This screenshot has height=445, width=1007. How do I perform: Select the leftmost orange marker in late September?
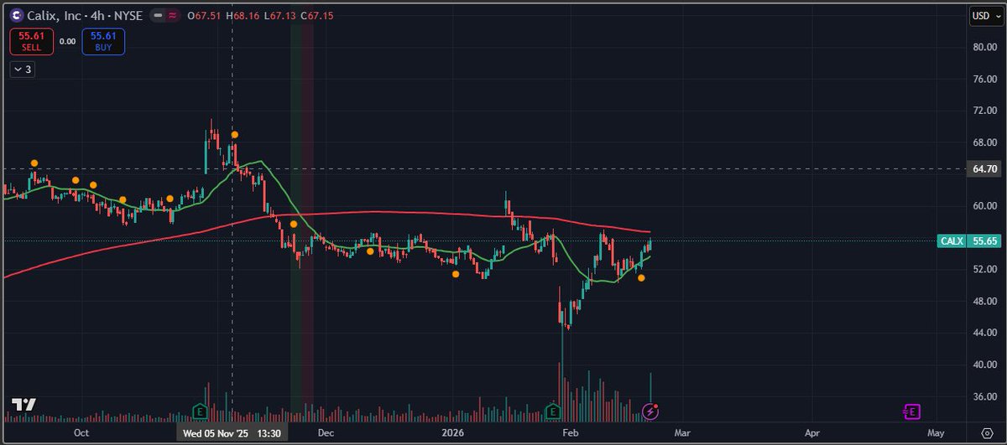point(34,163)
